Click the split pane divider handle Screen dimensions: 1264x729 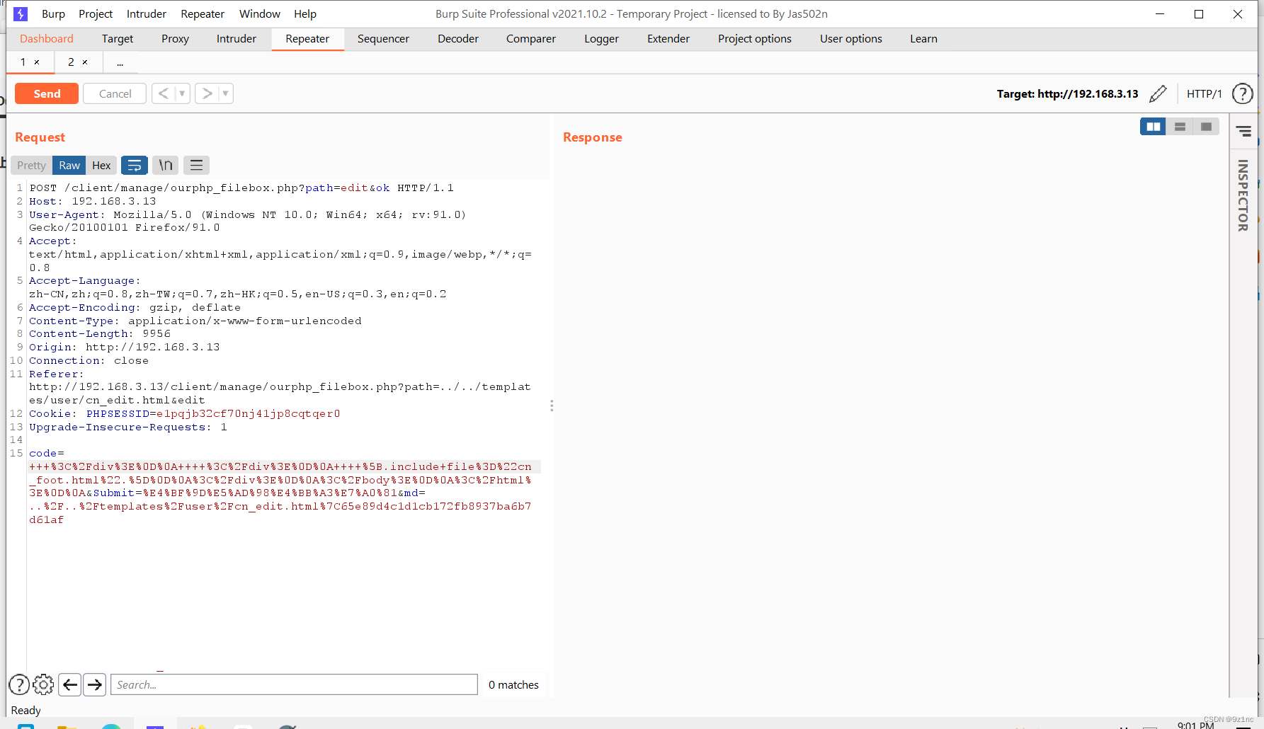click(552, 406)
